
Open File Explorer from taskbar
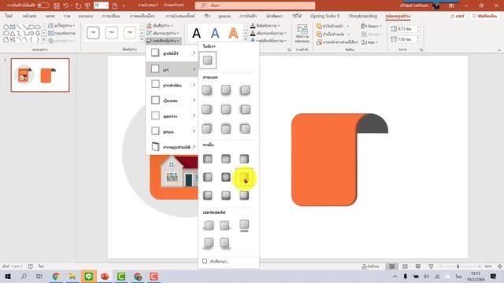click(x=72, y=276)
